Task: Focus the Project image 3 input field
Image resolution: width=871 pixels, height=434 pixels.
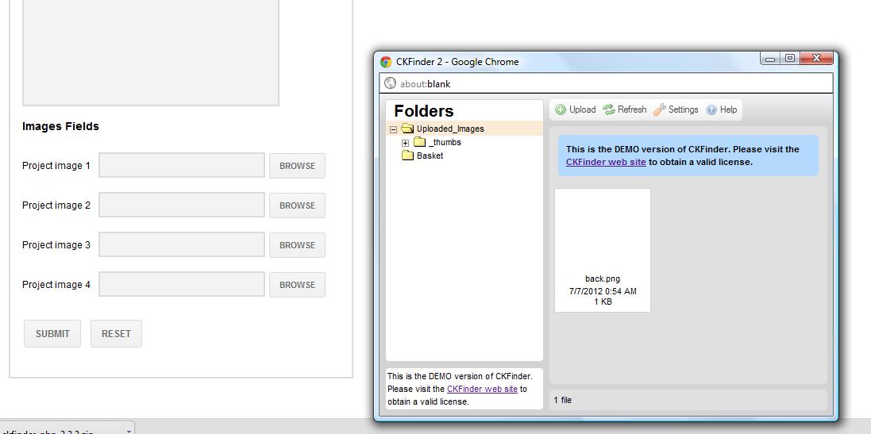Action: pos(182,244)
